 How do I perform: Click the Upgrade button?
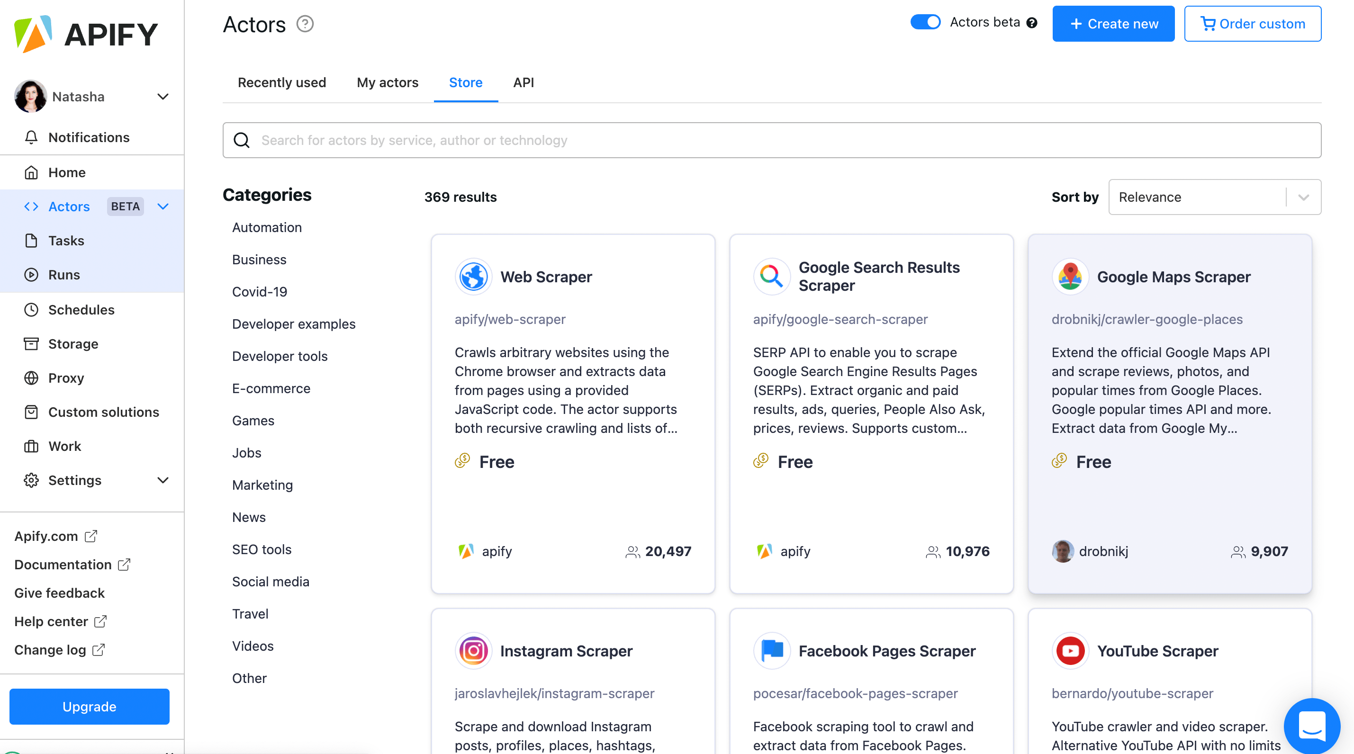coord(89,706)
